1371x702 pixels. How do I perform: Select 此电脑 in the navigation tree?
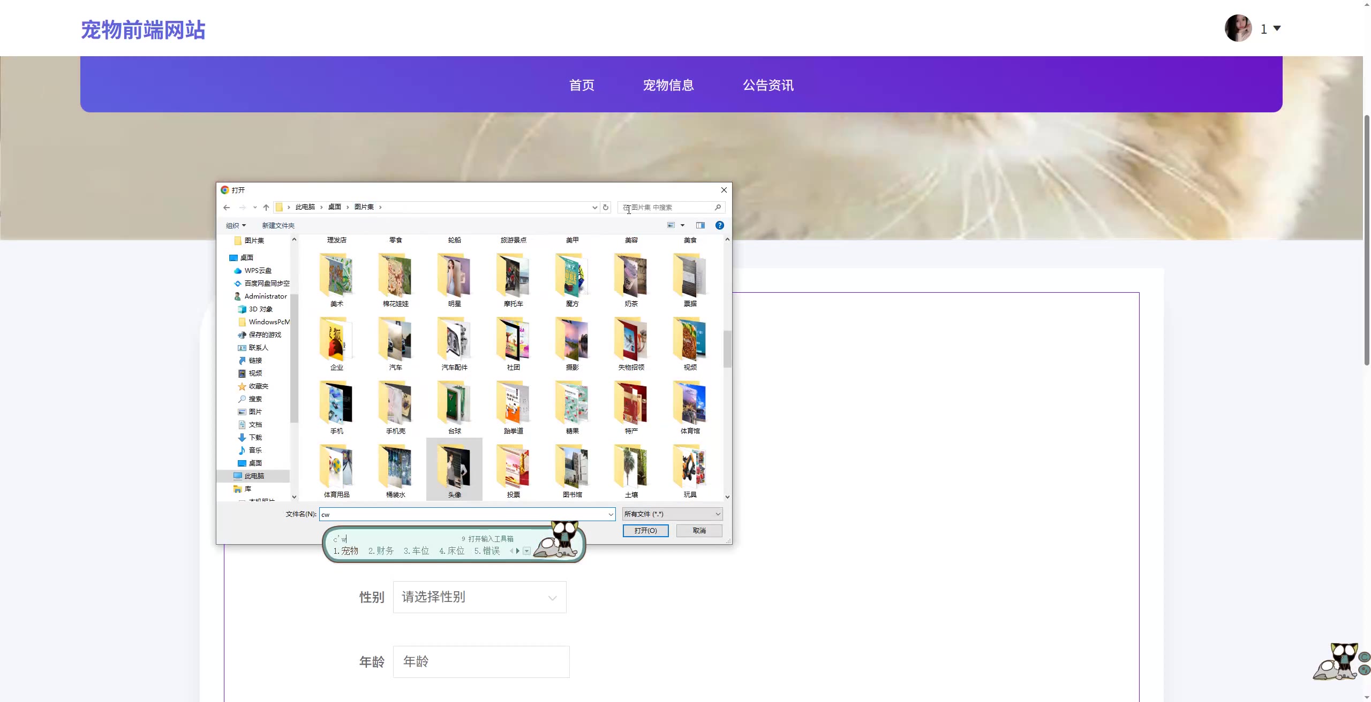[254, 476]
